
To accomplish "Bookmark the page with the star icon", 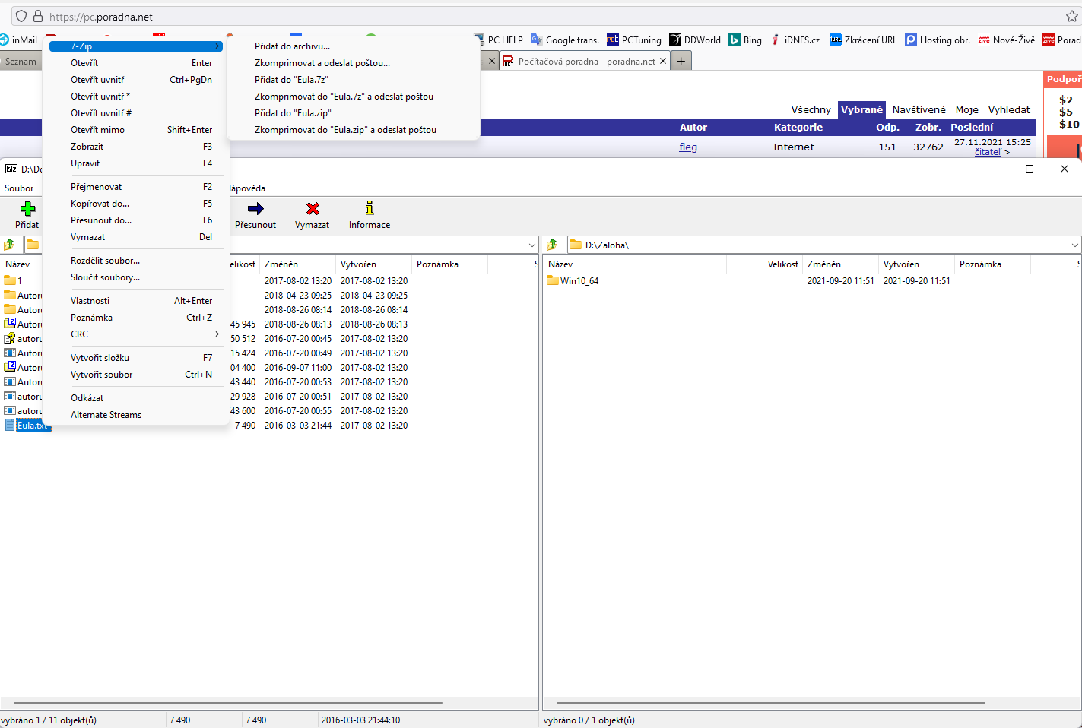I will [x=1072, y=16].
